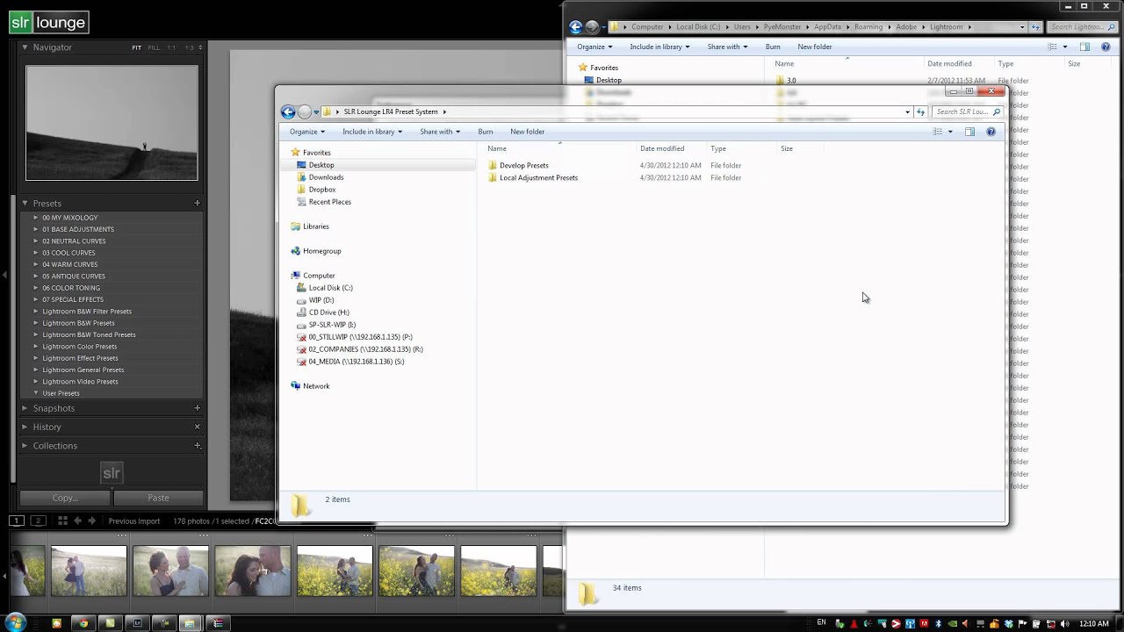This screenshot has height=632, width=1124.
Task: Select Downloads in front window Favorites
Action: tap(326, 177)
